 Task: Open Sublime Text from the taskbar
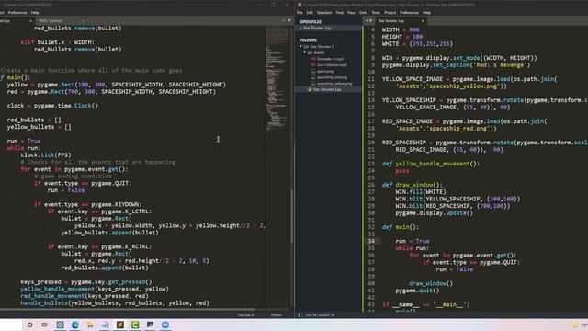pos(120,325)
